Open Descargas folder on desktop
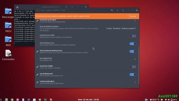The height and width of the screenshot is (101, 179). tap(8, 13)
